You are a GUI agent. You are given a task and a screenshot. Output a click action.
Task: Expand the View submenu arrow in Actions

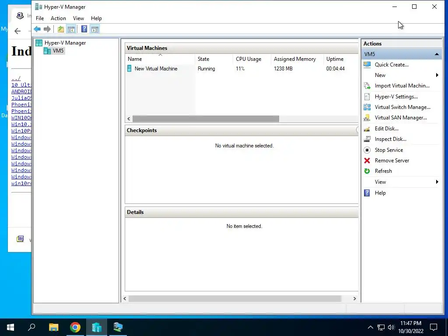437,182
